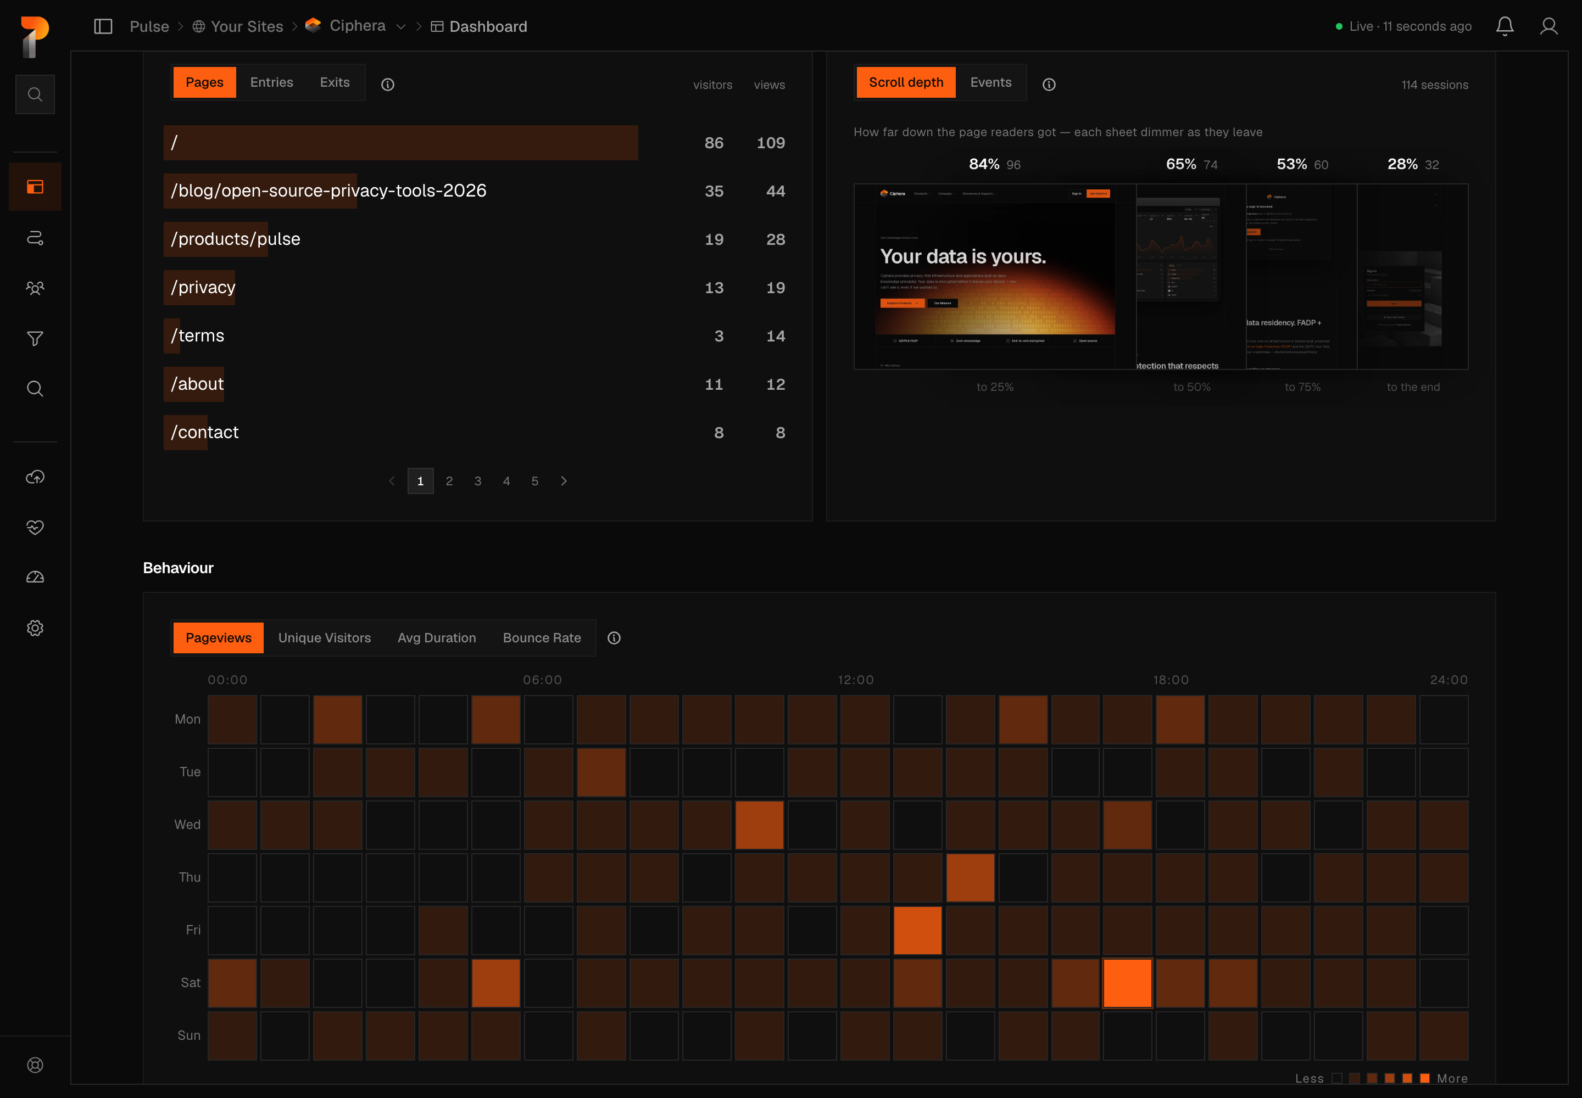Show Avg Duration in the heatmap
The width and height of the screenshot is (1582, 1098).
point(437,638)
